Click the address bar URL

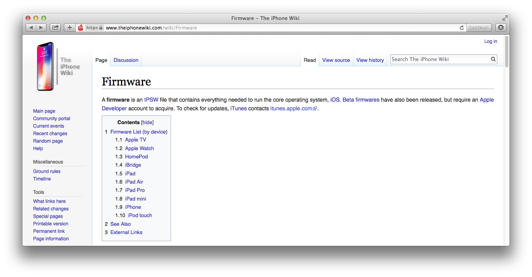[x=151, y=28]
